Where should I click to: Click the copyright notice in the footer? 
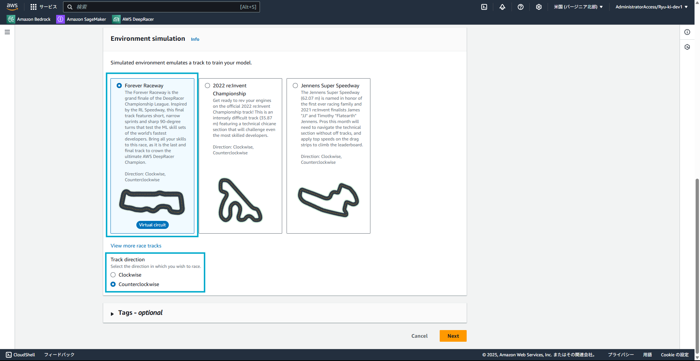[540, 355]
